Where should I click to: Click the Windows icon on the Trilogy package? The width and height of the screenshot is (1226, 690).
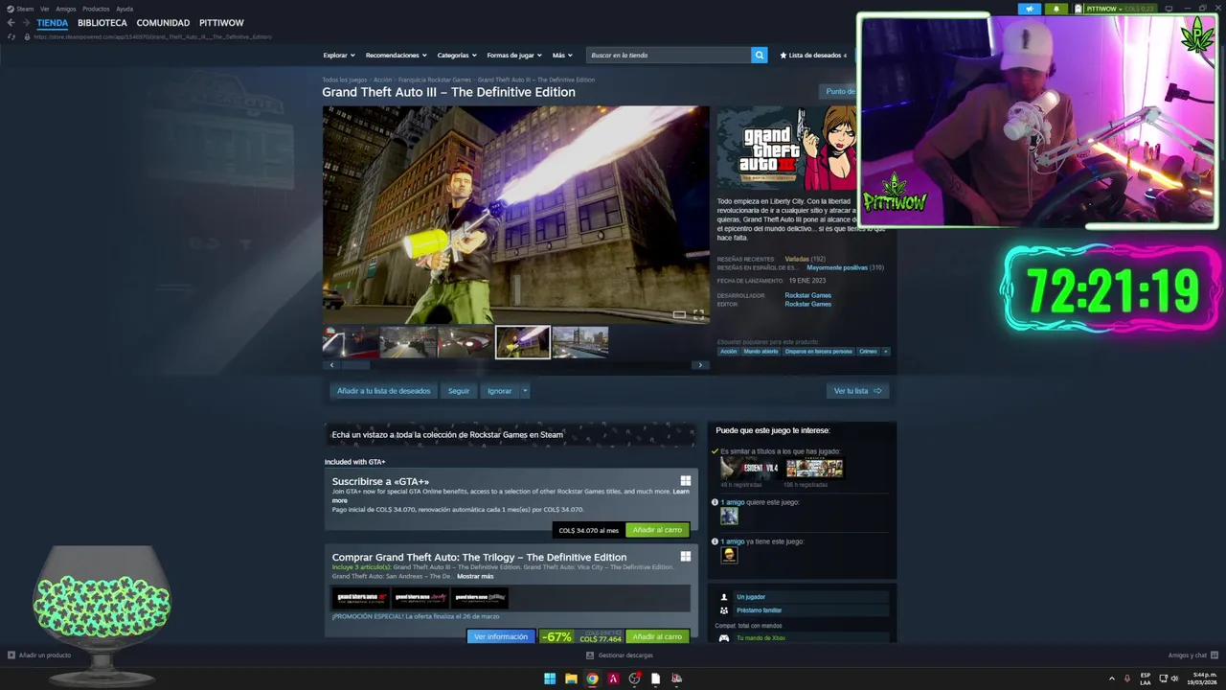(x=686, y=556)
